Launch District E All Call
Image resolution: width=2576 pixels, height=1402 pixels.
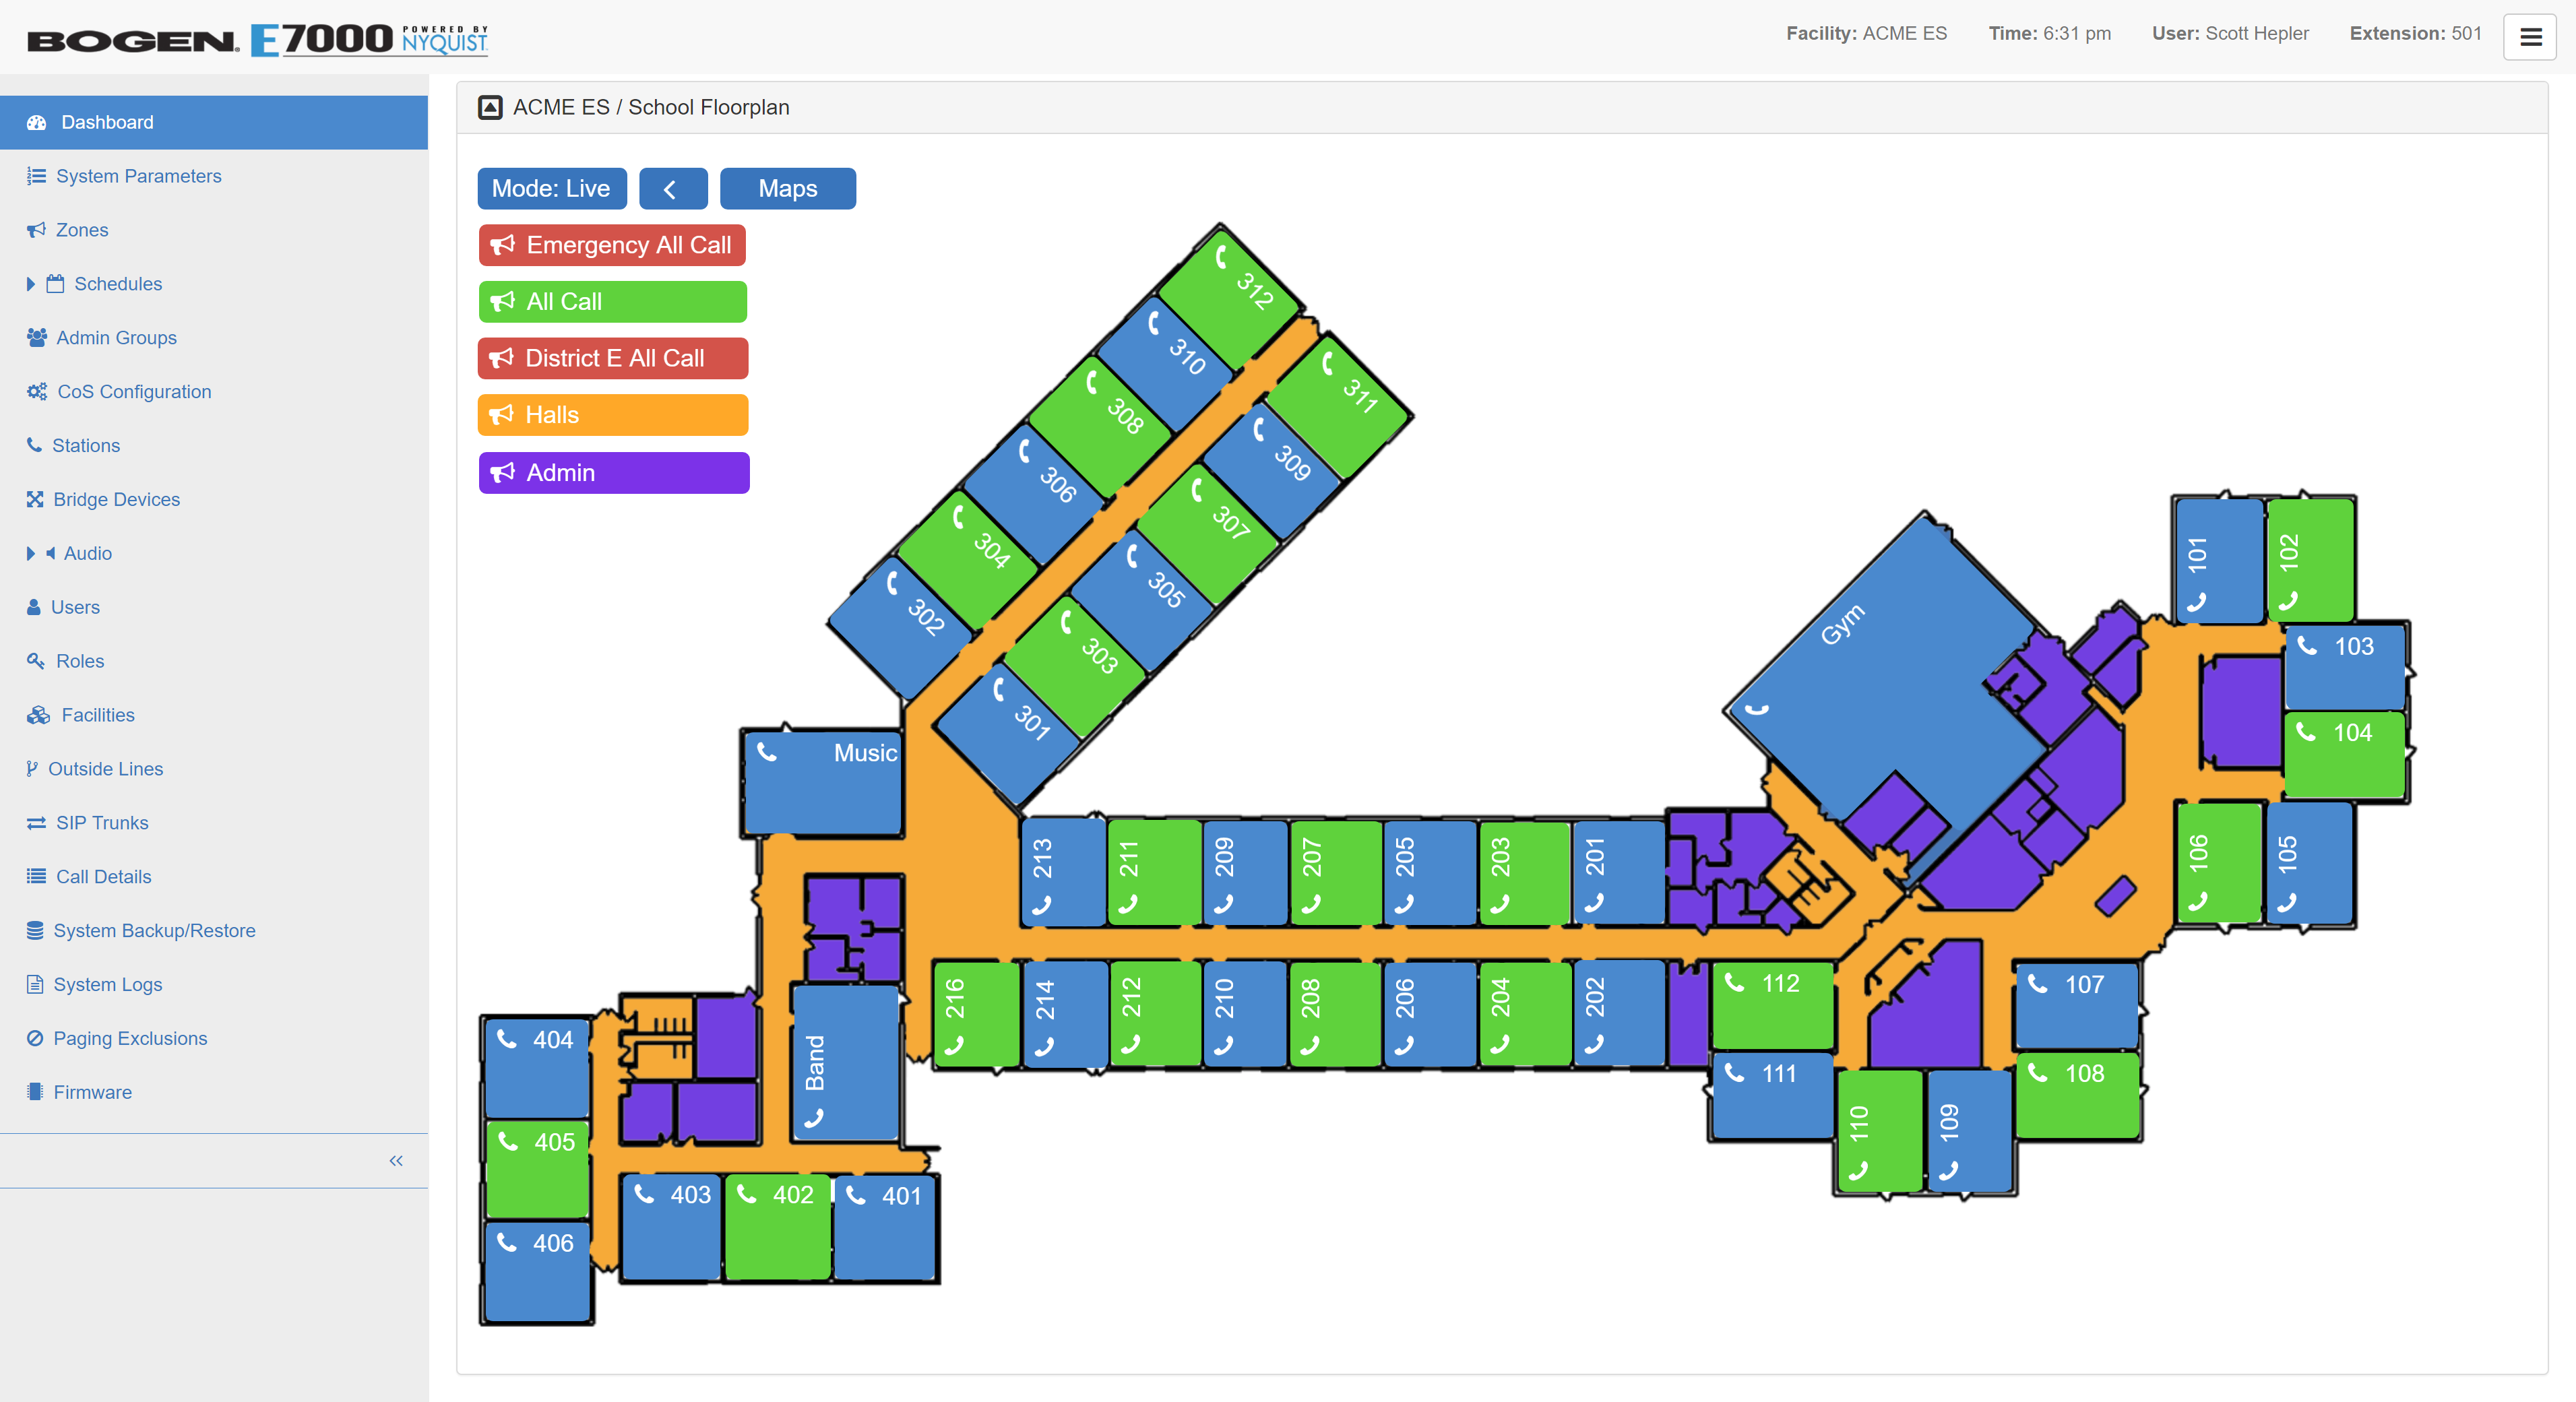tap(613, 358)
